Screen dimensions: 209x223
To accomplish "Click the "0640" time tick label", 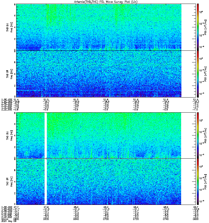I will 76,219.
